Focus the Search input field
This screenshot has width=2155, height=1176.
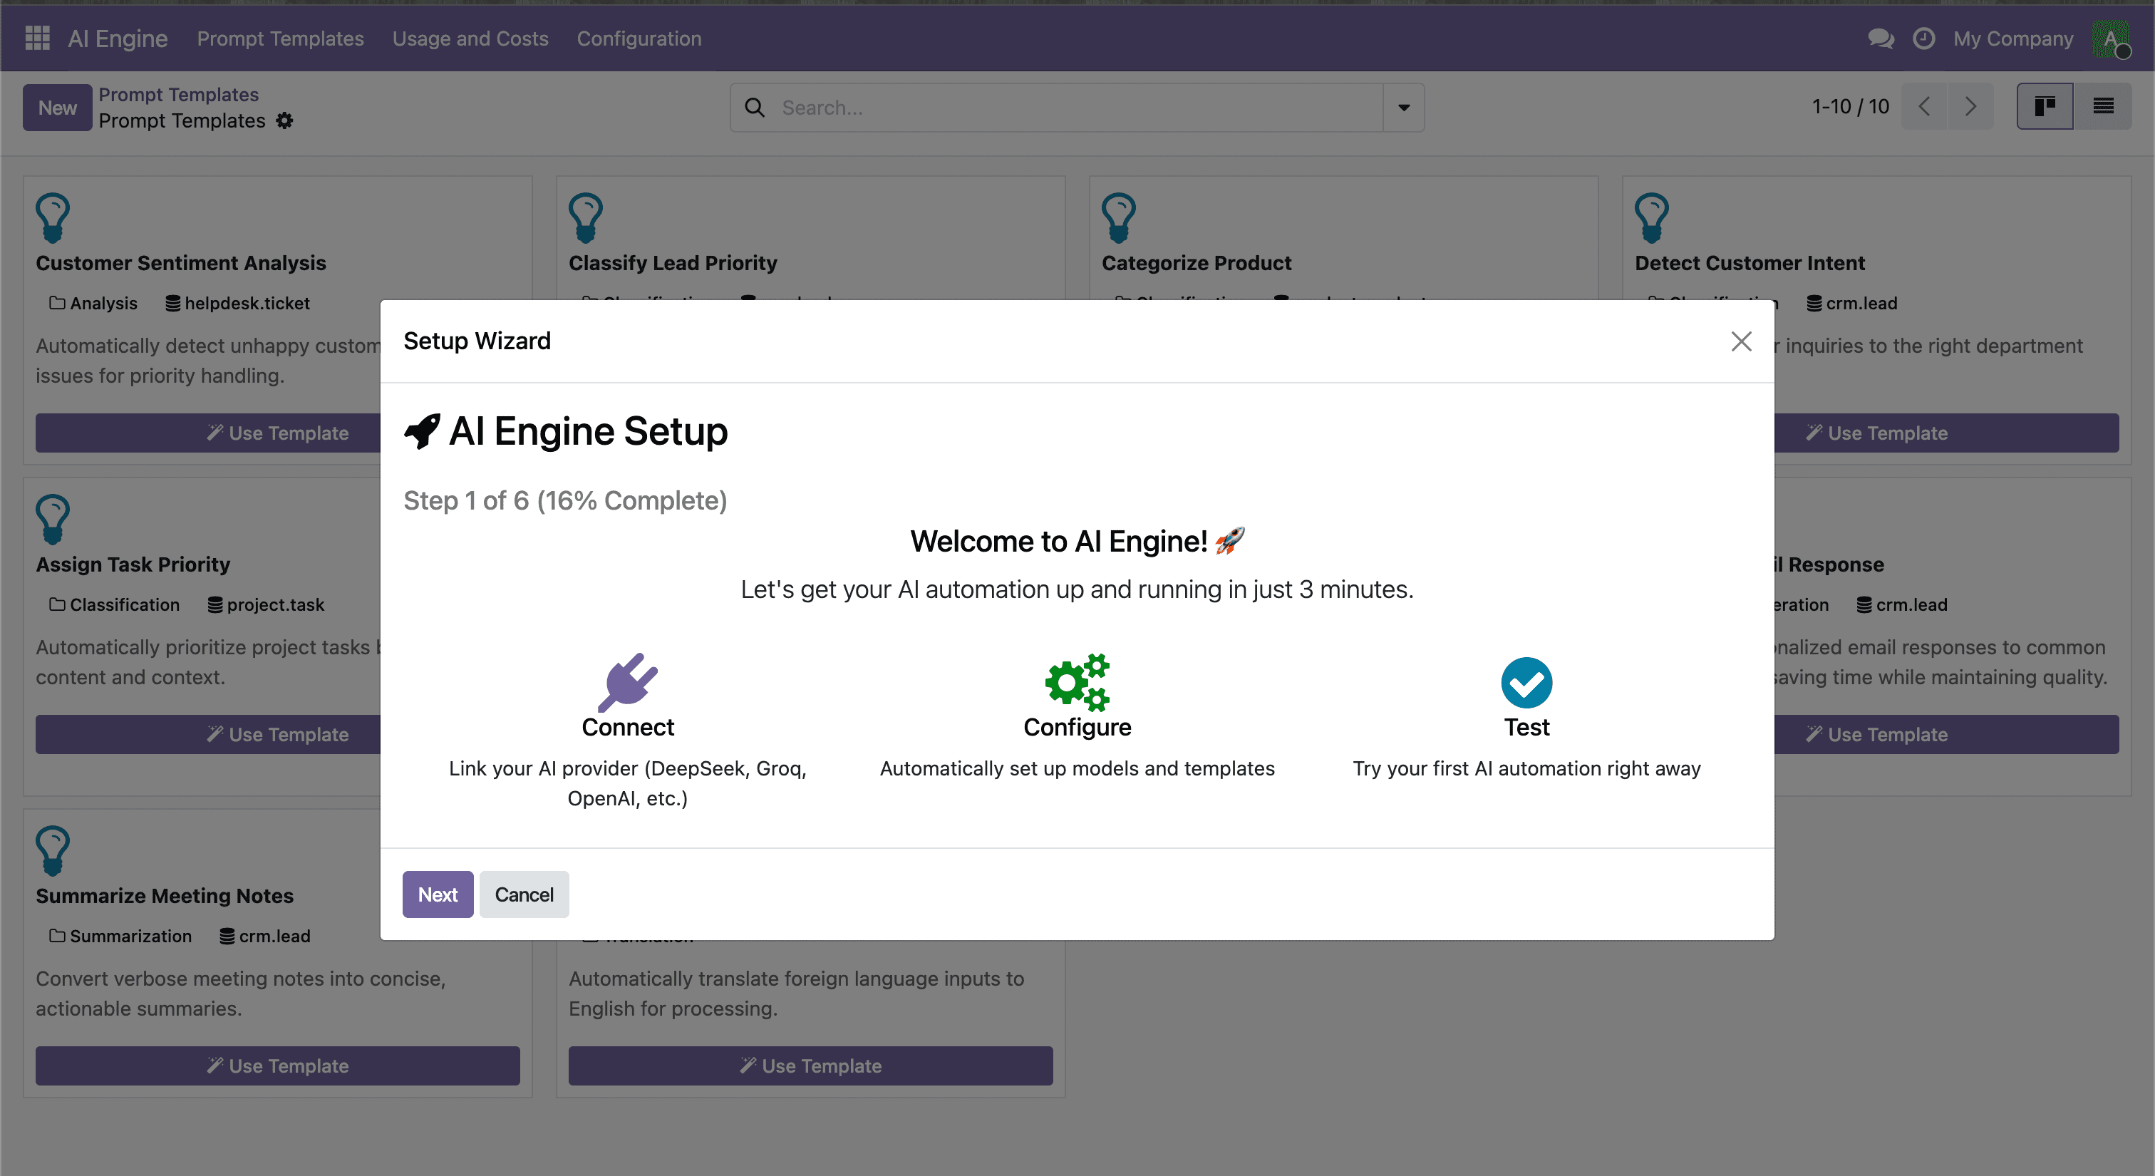[1076, 107]
